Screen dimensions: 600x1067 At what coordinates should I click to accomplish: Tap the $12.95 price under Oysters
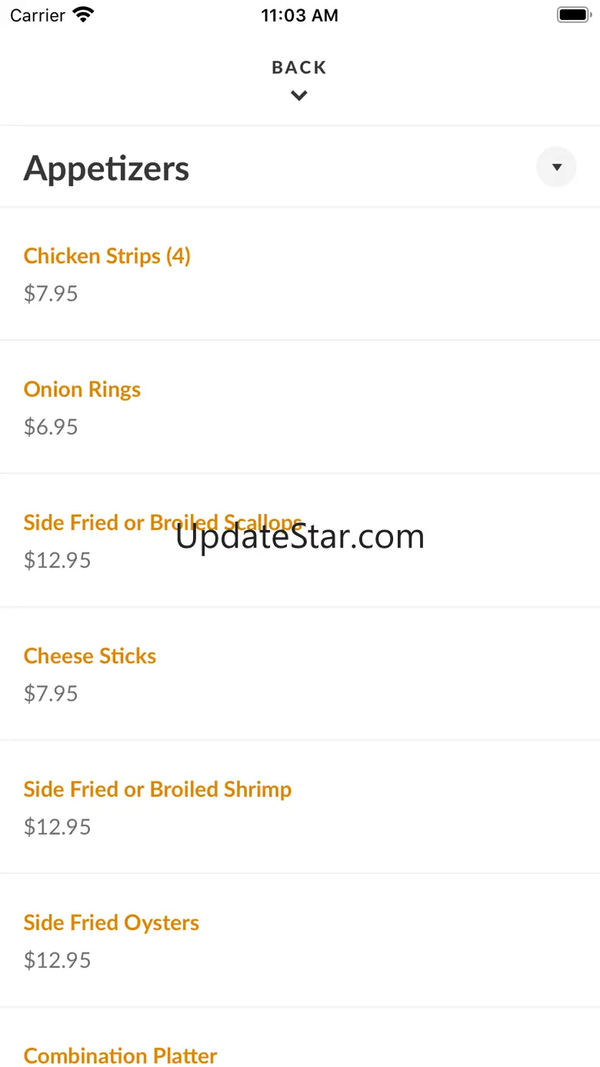(58, 960)
